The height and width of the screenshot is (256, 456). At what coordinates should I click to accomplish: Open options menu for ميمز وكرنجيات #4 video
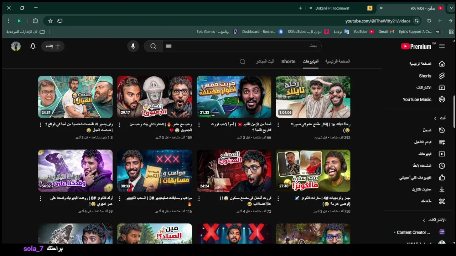coord(278,199)
